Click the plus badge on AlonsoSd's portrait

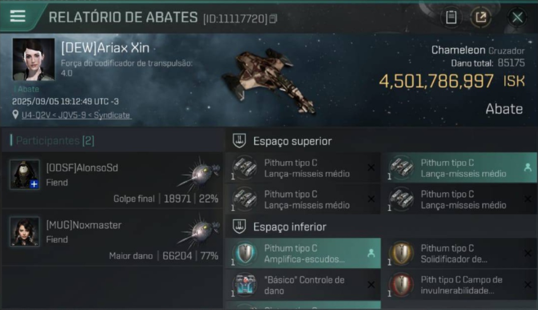click(34, 184)
